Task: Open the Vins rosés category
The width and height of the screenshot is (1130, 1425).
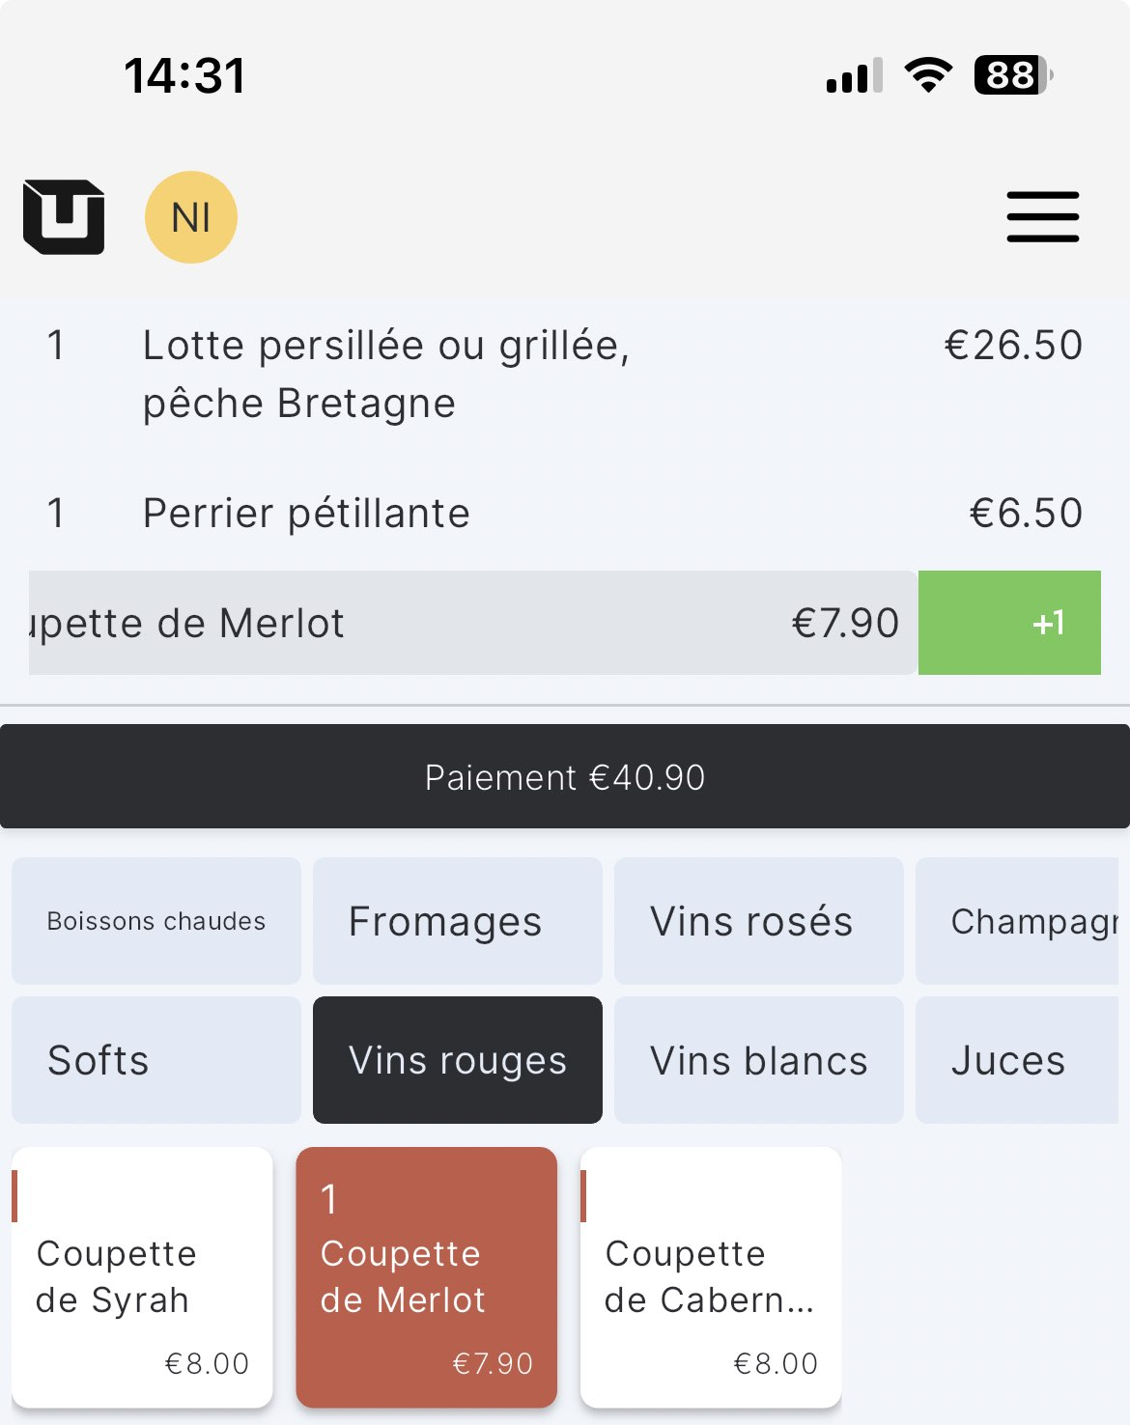Action: 759,921
